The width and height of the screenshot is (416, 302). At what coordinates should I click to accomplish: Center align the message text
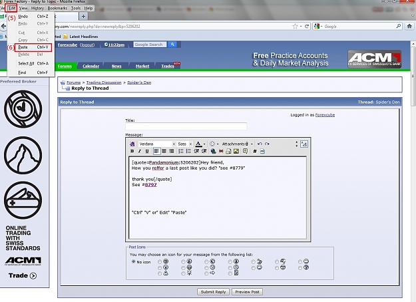164,151
